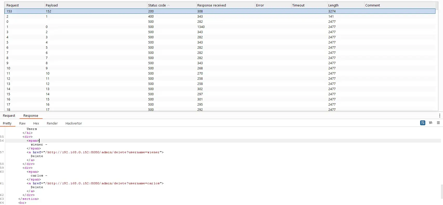Image resolution: width=443 pixels, height=205 pixels.
Task: Open the three-dot options menu icon
Action: [439, 115]
